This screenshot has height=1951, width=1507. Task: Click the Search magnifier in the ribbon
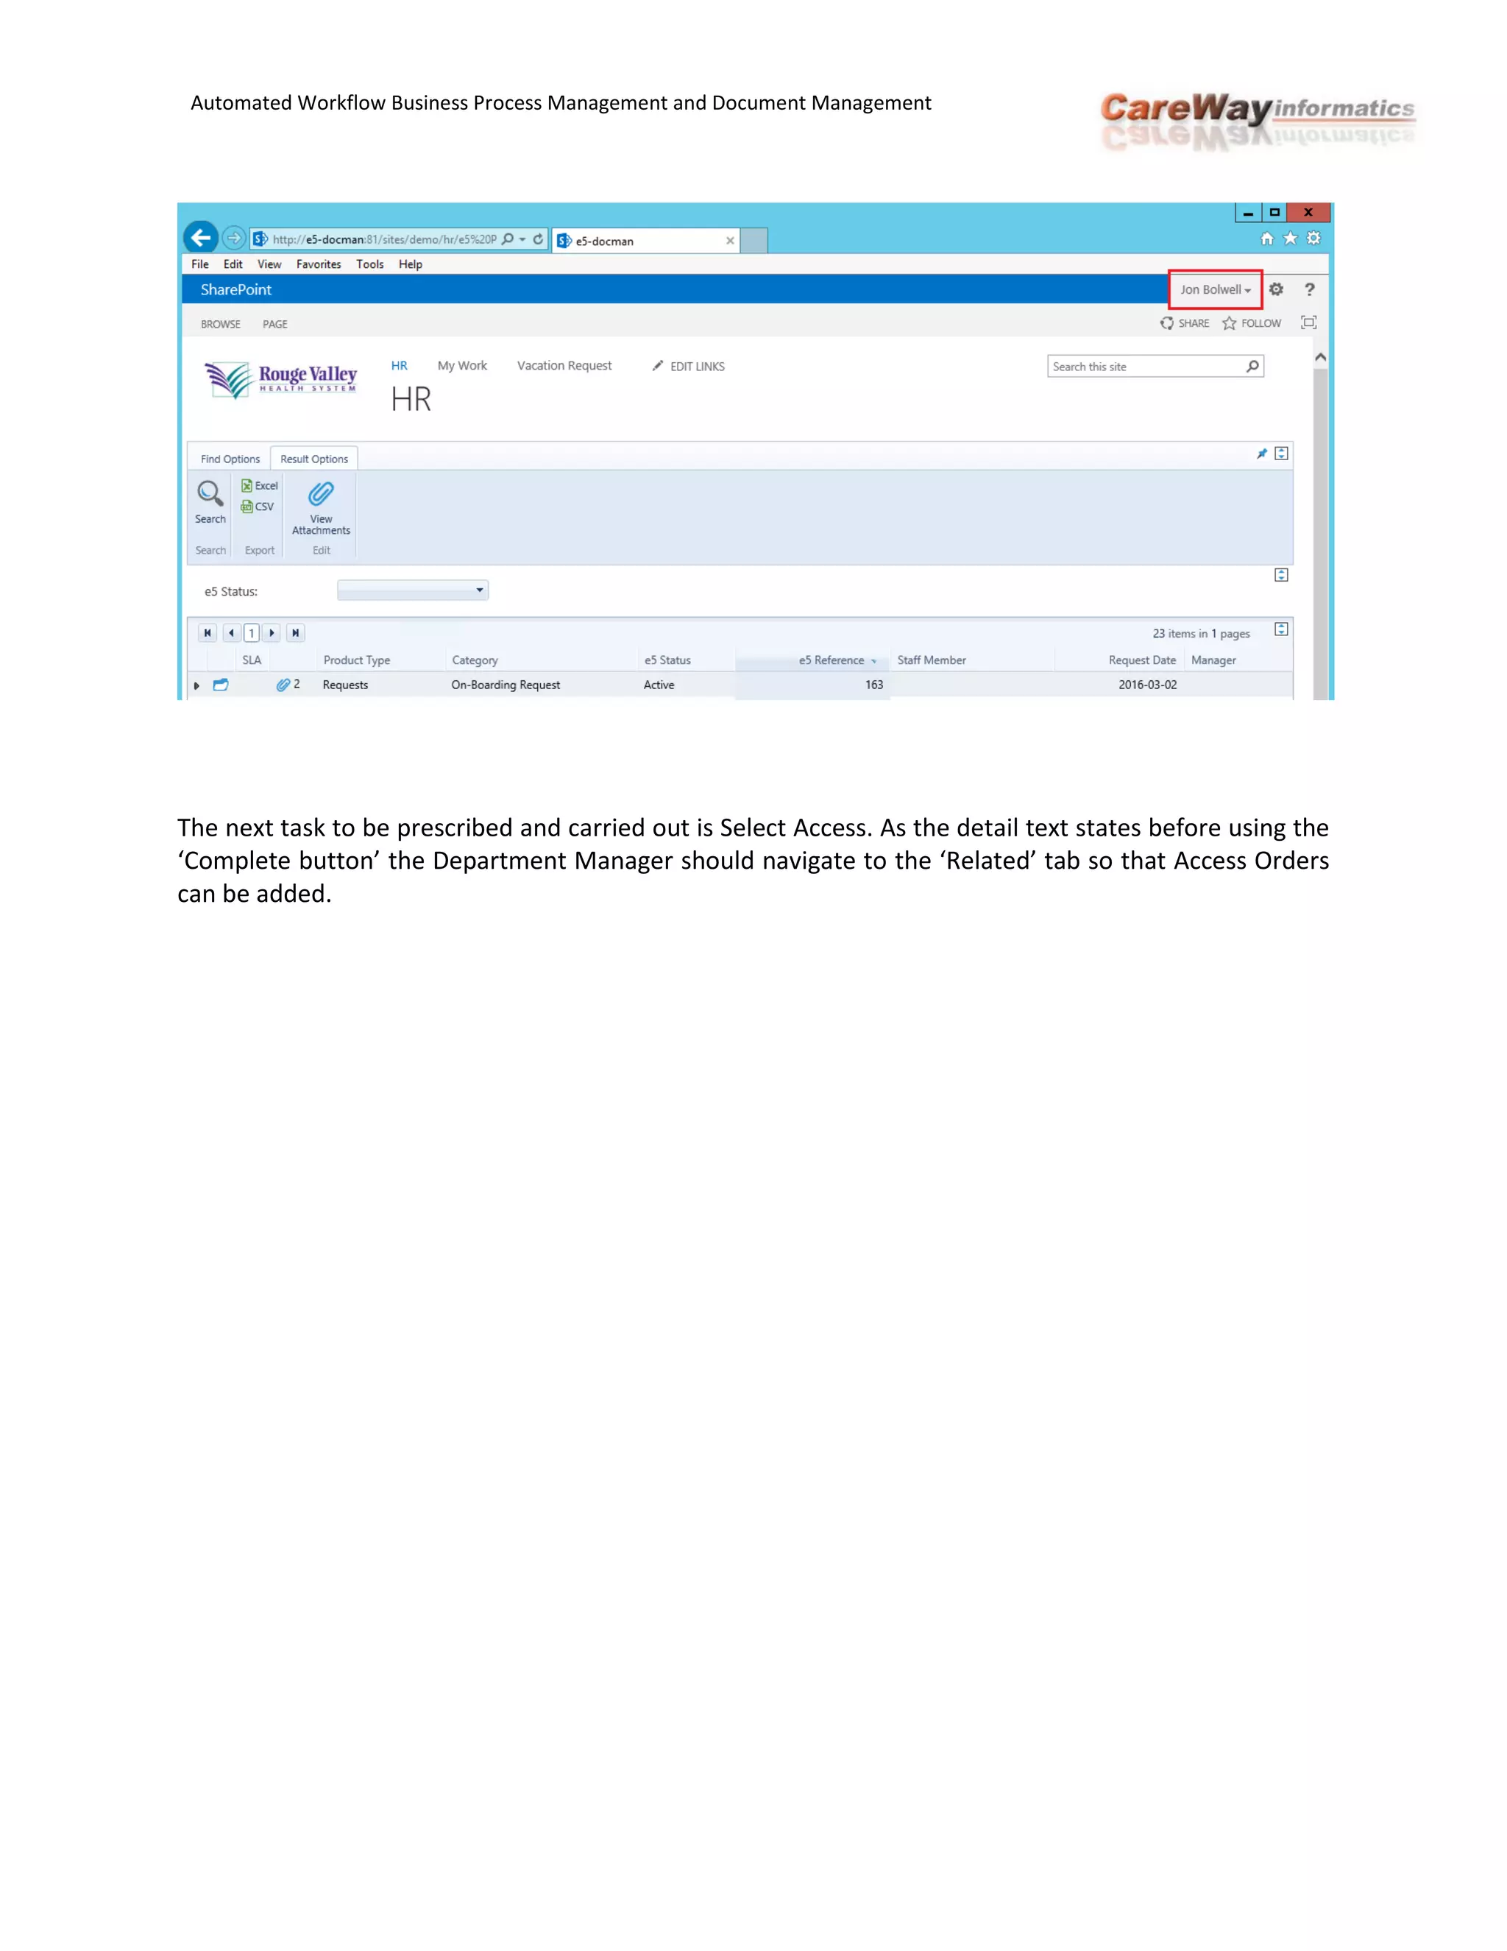click(210, 493)
